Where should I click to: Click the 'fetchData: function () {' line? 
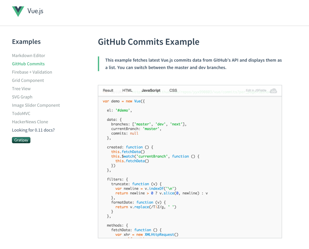(x=137, y=230)
